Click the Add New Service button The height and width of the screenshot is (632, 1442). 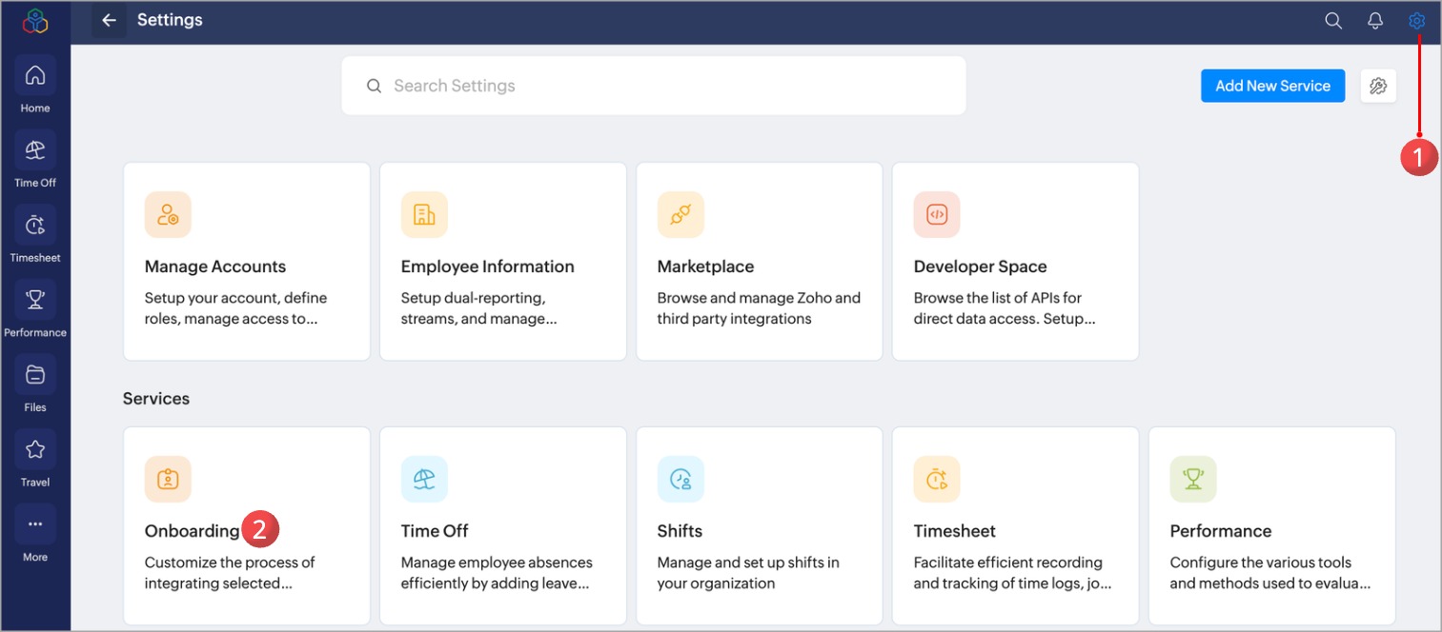pyautogui.click(x=1272, y=86)
